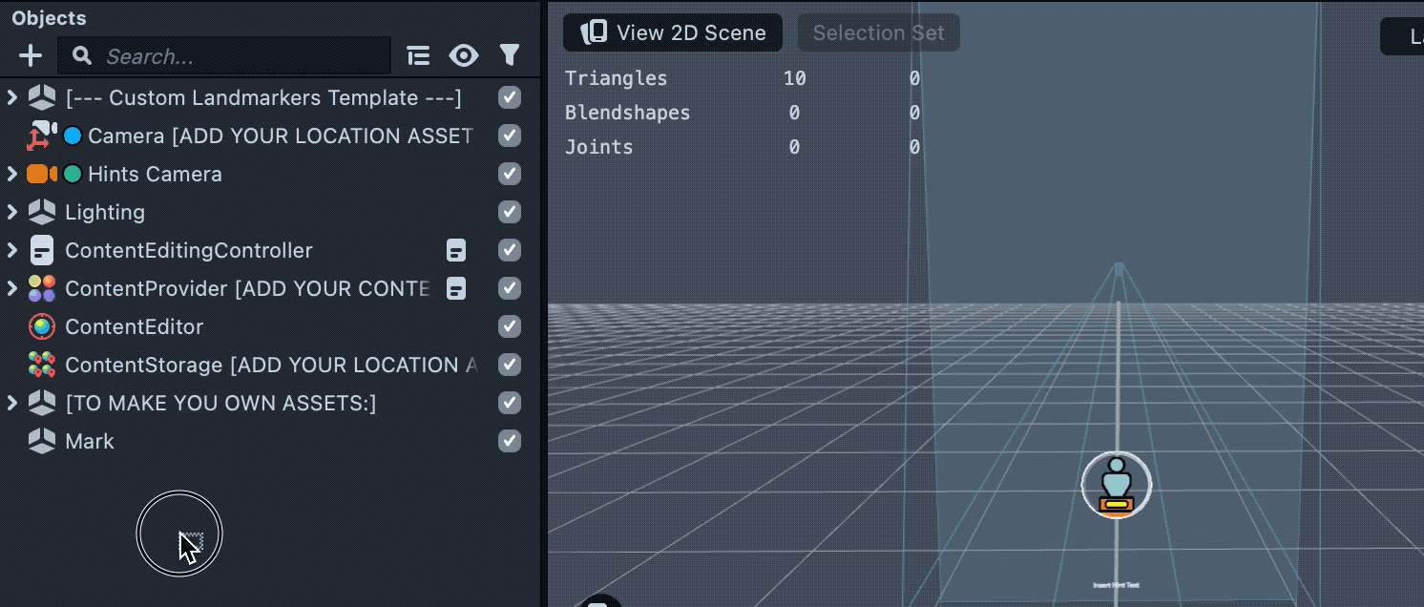Click the script icon beside ContentProvider
The width and height of the screenshot is (1424, 607).
(x=456, y=289)
